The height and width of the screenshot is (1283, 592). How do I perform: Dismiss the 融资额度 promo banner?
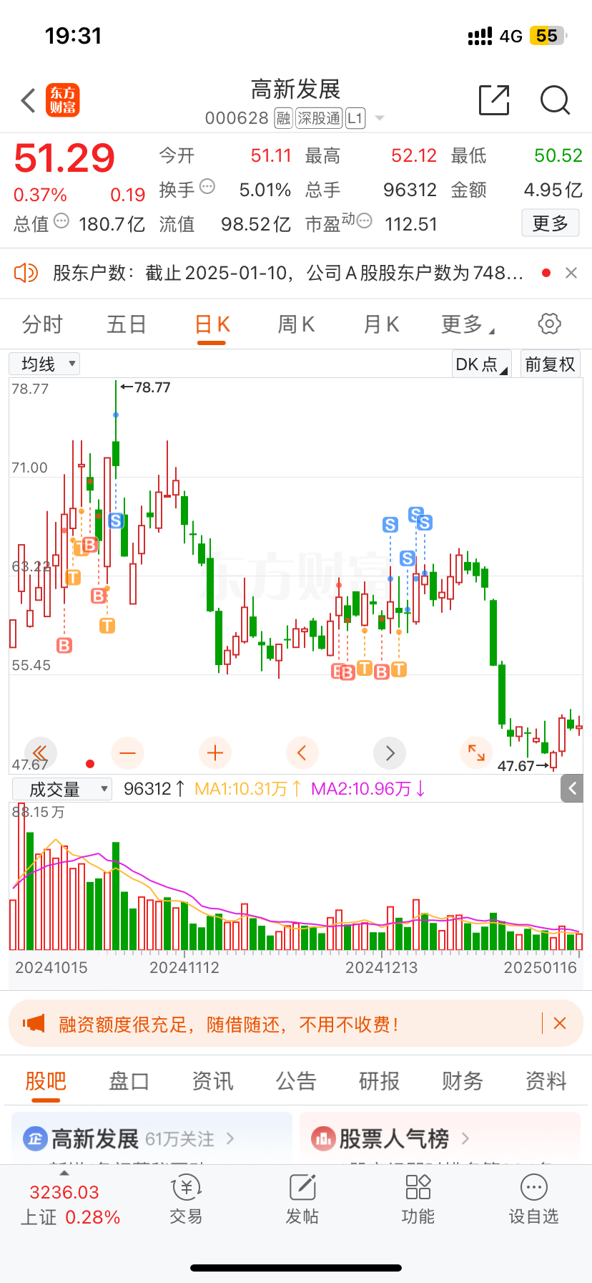[x=560, y=1023]
